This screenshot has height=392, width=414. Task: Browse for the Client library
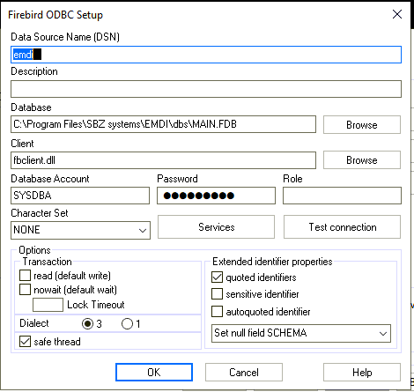362,160
